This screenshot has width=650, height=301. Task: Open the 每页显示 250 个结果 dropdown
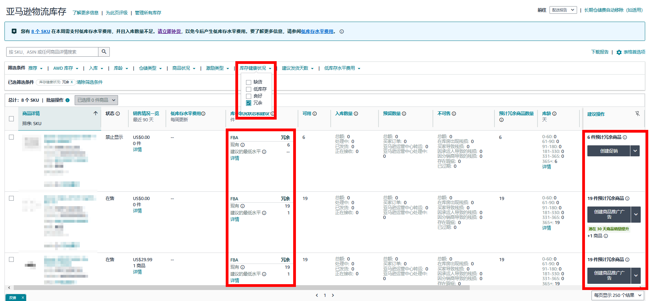[x=617, y=295]
